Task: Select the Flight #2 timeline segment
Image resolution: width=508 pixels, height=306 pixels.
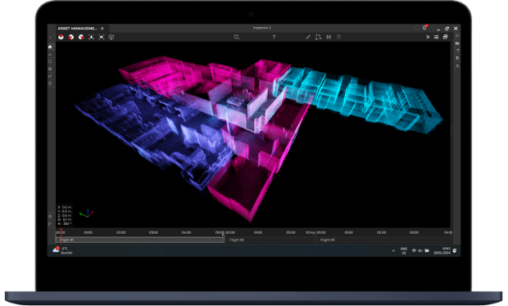Action: click(270, 240)
